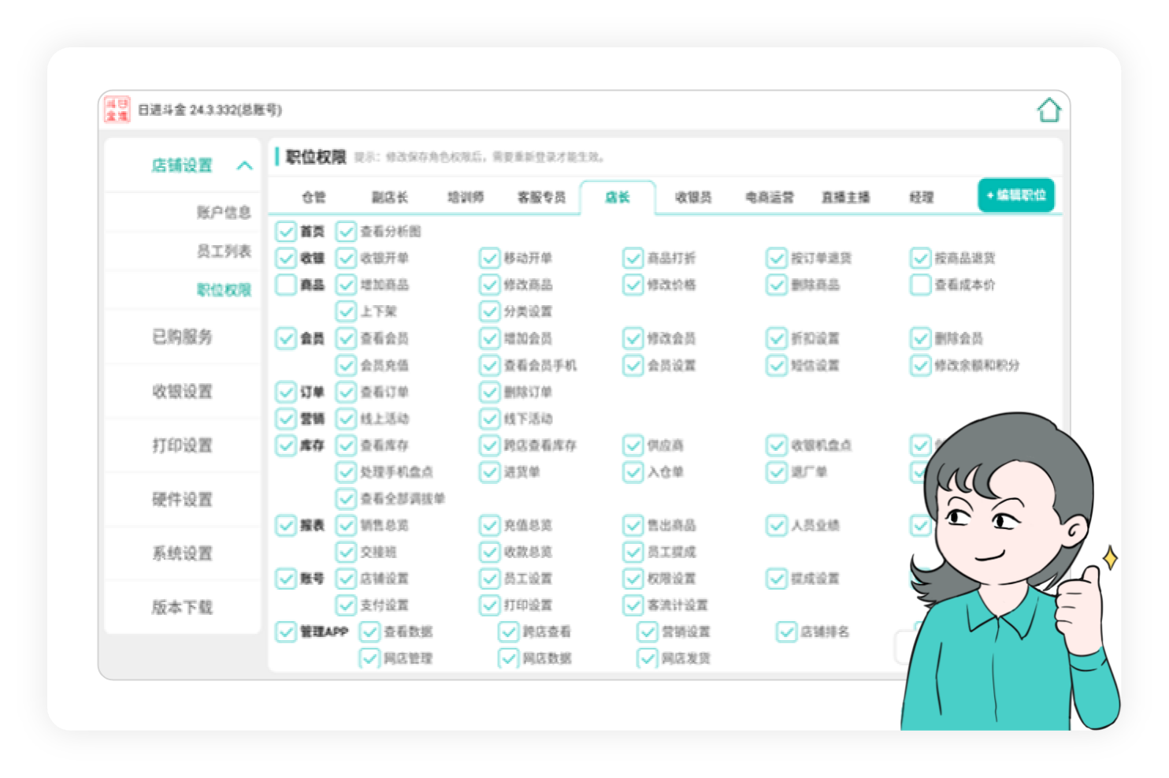The height and width of the screenshot is (778, 1169).
Task: Uncheck 分类设置 permission
Action: [490, 312]
